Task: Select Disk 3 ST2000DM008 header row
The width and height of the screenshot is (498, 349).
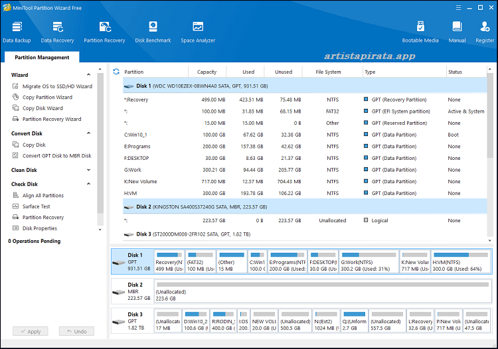Action: click(x=305, y=234)
